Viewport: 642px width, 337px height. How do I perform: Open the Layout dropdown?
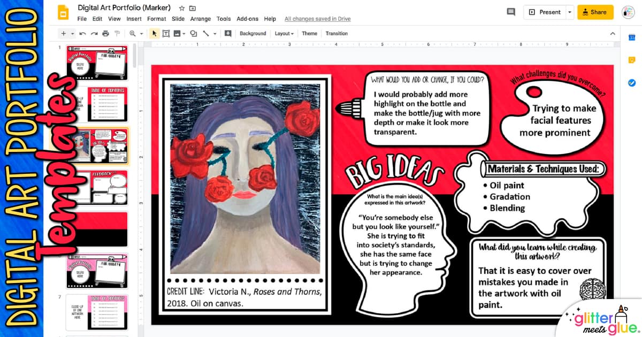tap(284, 33)
